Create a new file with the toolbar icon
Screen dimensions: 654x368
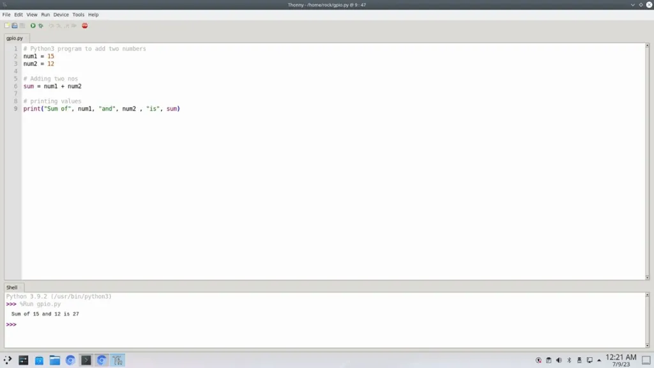[x=6, y=26]
